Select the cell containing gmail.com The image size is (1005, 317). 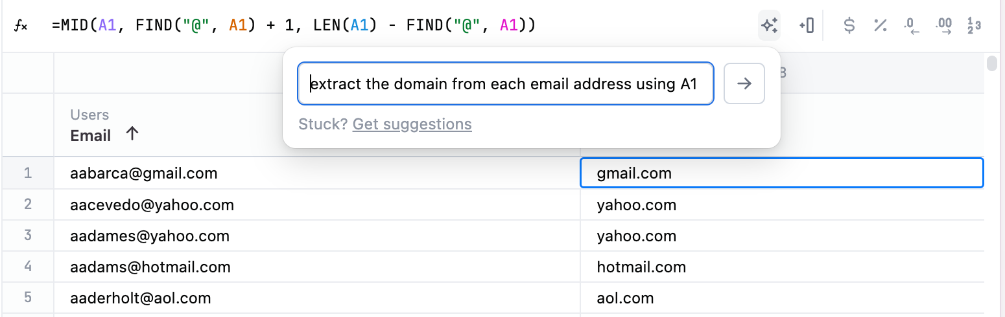click(x=781, y=173)
